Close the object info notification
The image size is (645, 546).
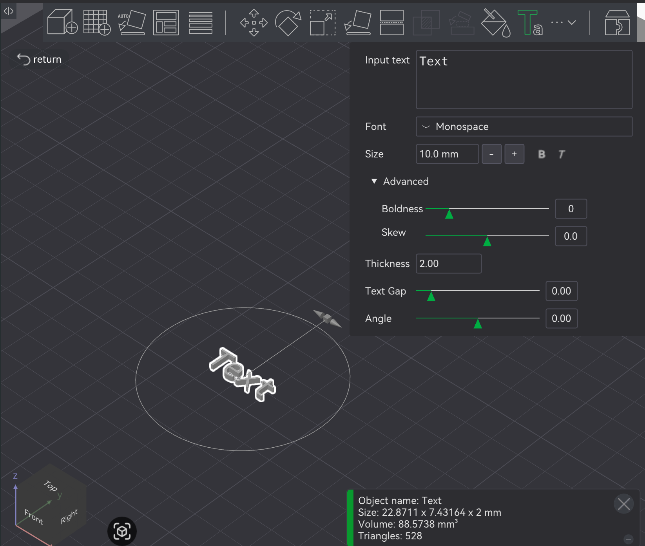(624, 504)
